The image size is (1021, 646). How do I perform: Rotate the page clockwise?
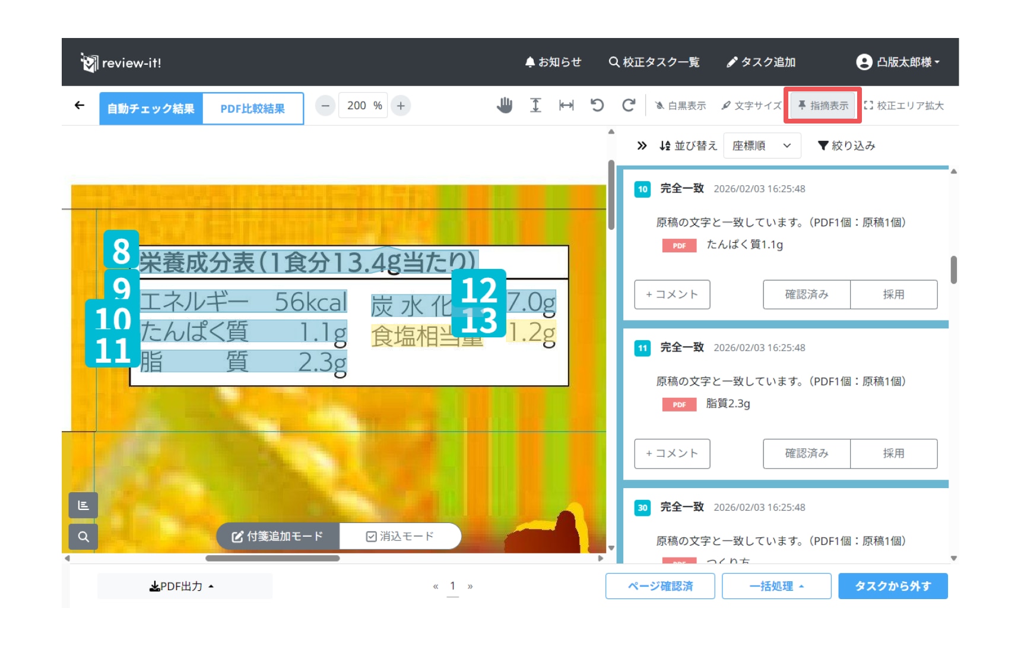click(x=628, y=106)
